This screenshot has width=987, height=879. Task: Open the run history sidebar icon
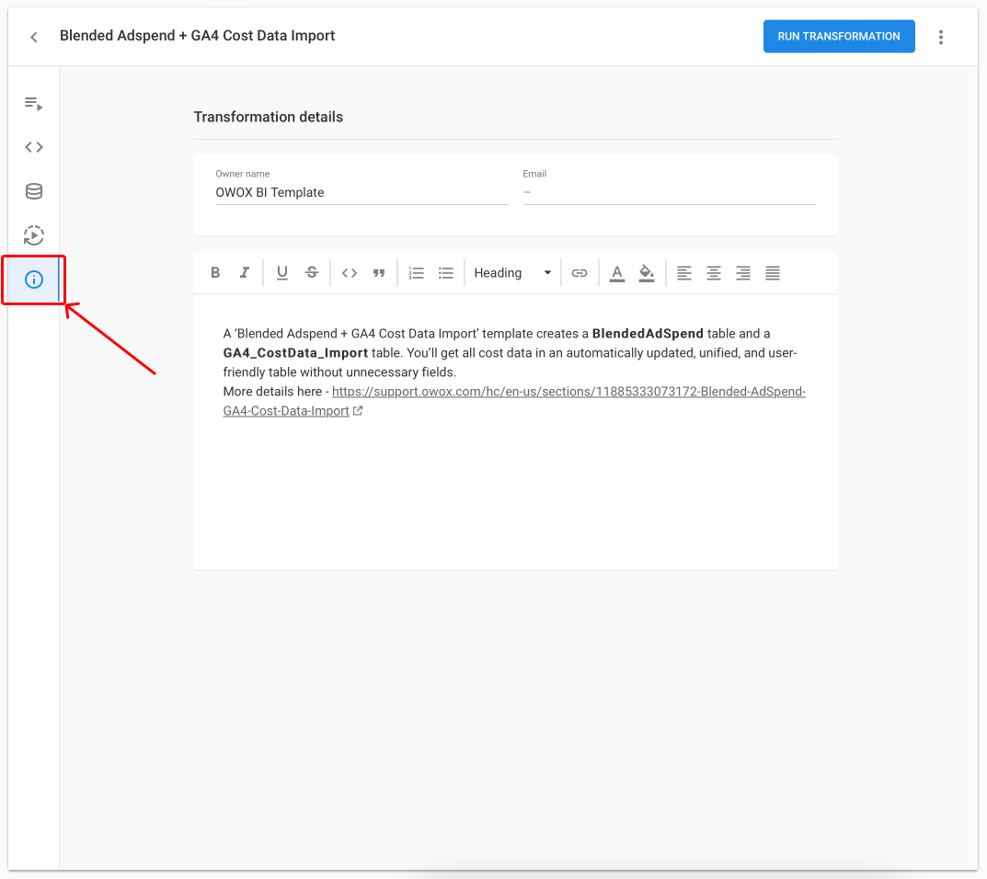pos(34,235)
